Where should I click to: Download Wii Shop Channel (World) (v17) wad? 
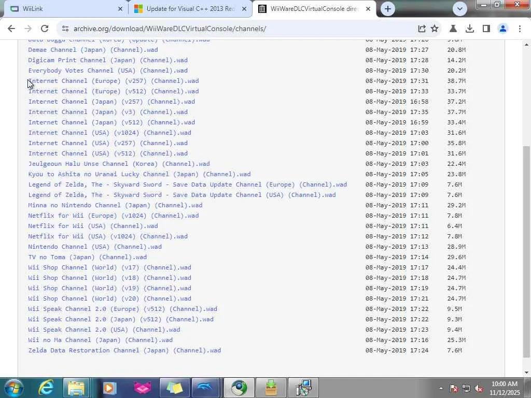pos(110,267)
